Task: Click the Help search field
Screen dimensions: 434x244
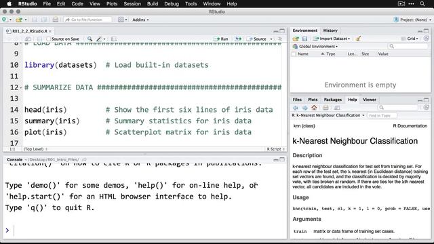Action: coord(398,107)
